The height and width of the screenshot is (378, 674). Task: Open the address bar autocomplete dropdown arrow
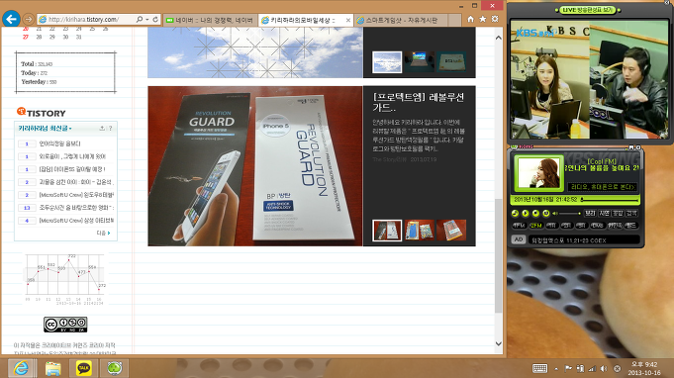click(x=147, y=20)
